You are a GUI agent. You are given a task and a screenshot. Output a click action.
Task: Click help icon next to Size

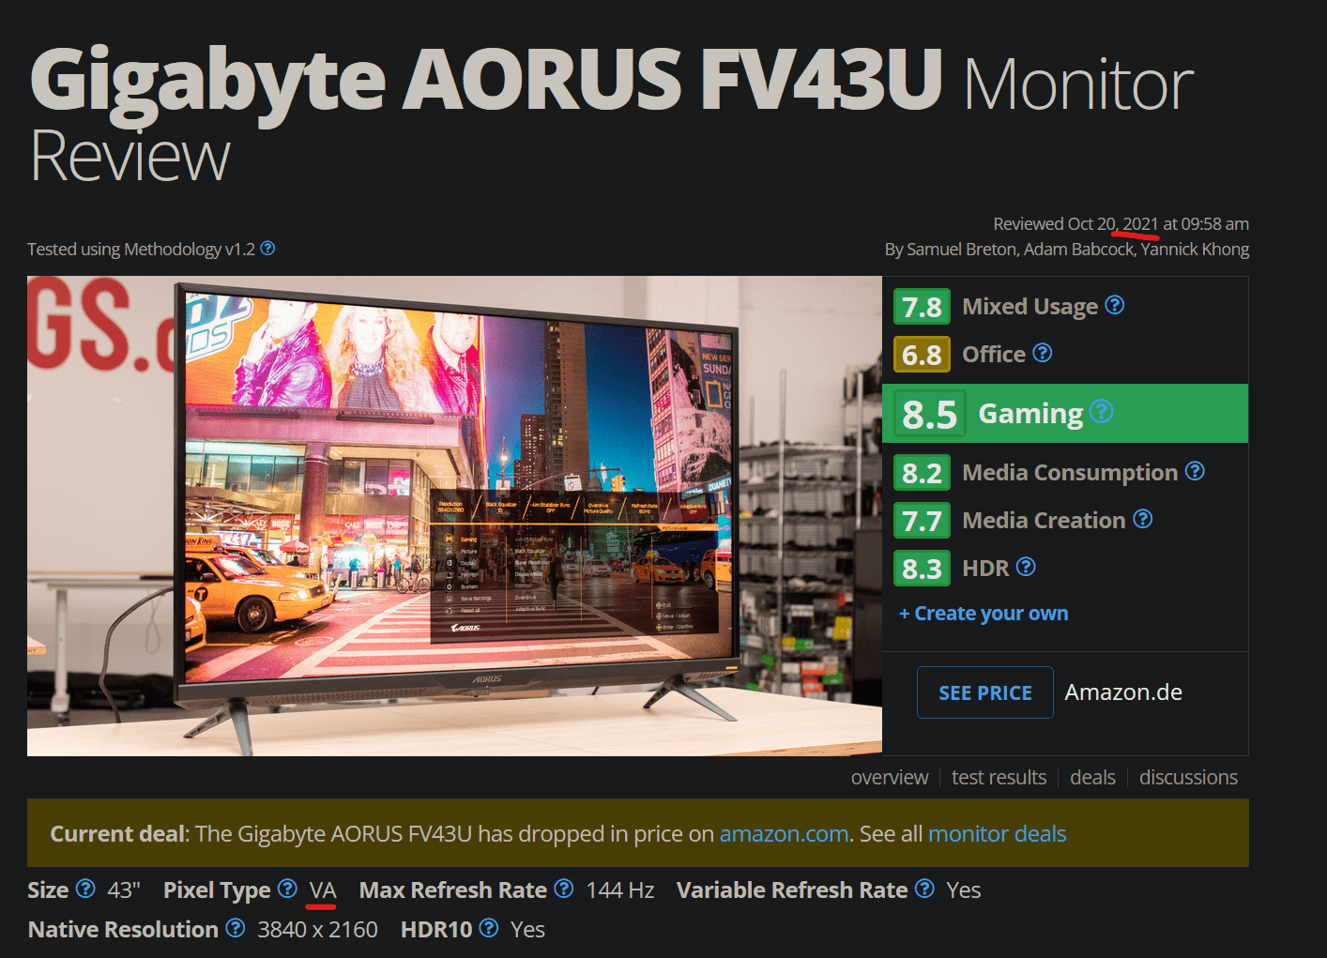(x=85, y=889)
